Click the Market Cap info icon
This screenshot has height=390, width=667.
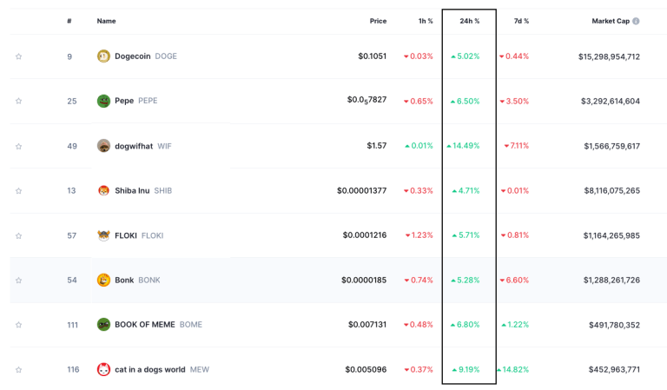pos(636,21)
